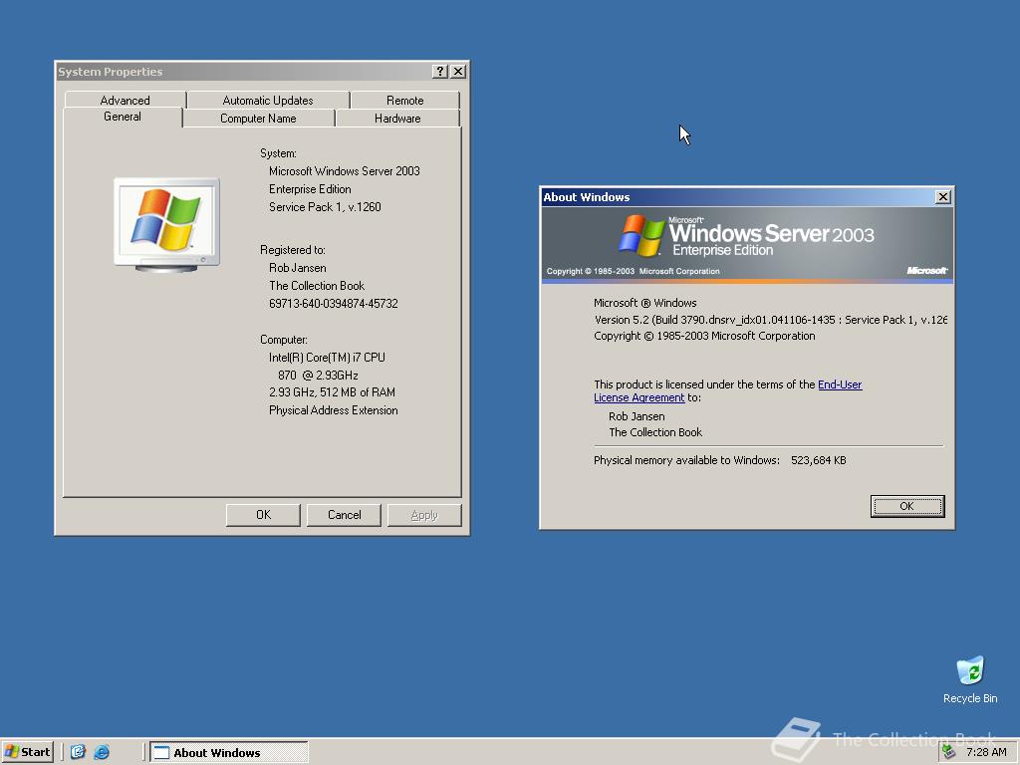Click OK in System Properties
Image resolution: width=1020 pixels, height=765 pixels.
(x=263, y=515)
